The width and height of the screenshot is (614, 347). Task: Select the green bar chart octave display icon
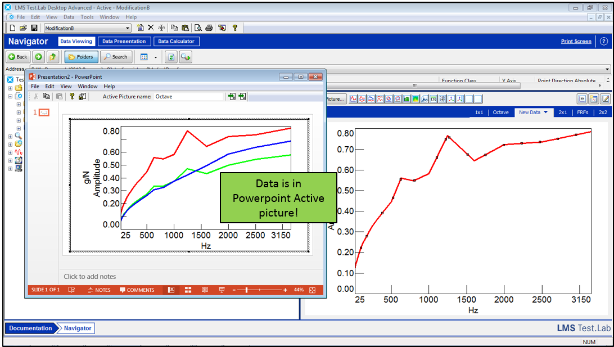[x=407, y=98]
